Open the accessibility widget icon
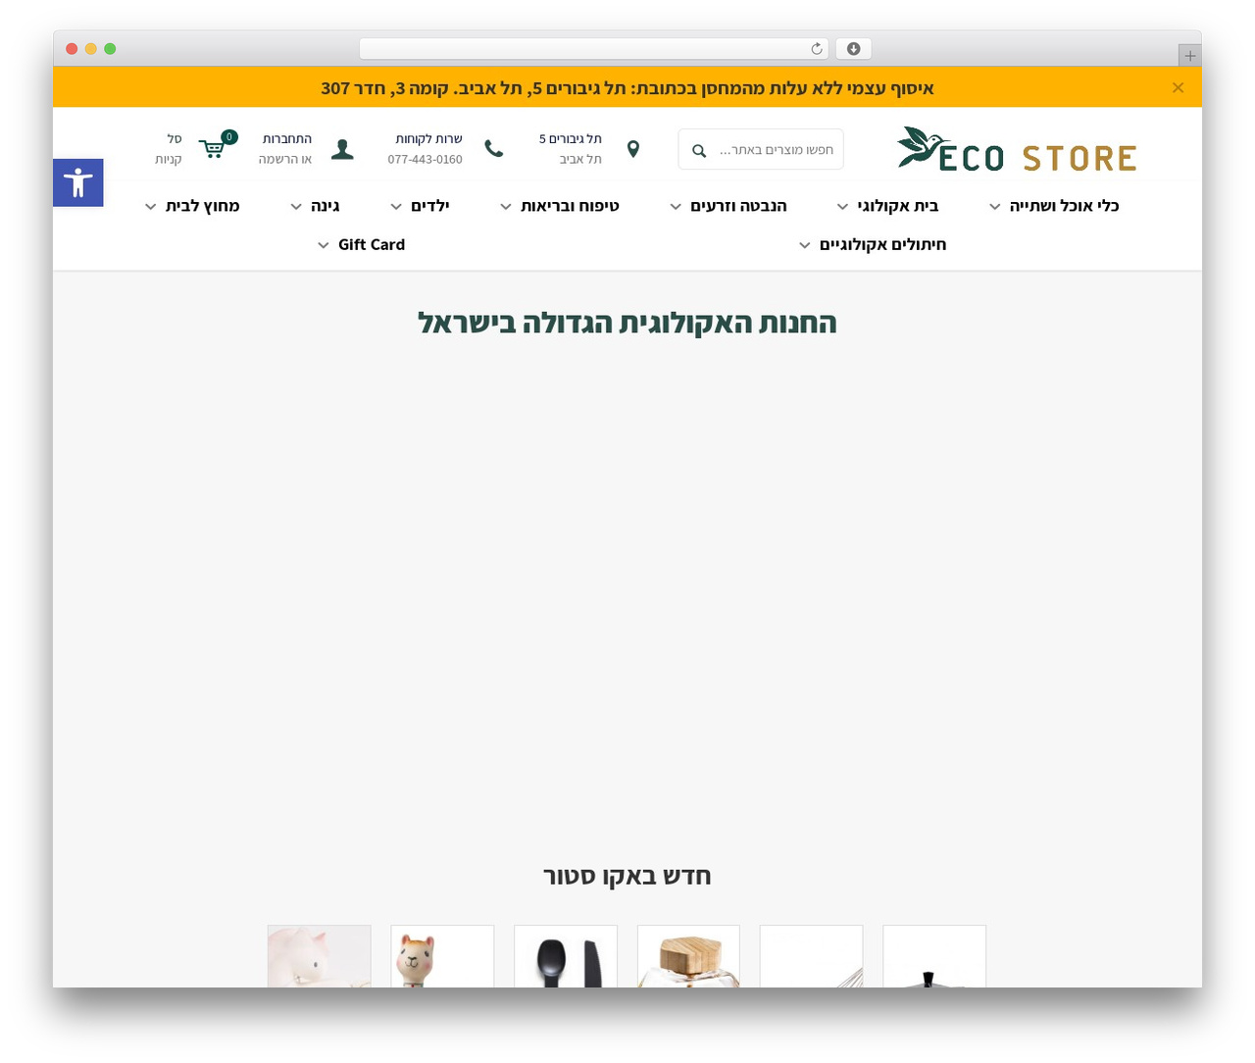The height and width of the screenshot is (1063, 1255). pos(78,182)
